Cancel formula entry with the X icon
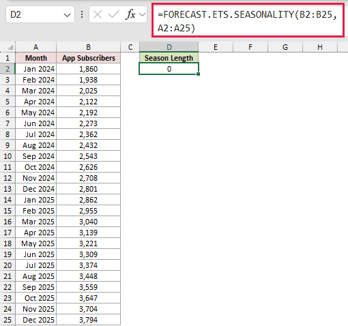This screenshot has width=348, height=326. [98, 15]
